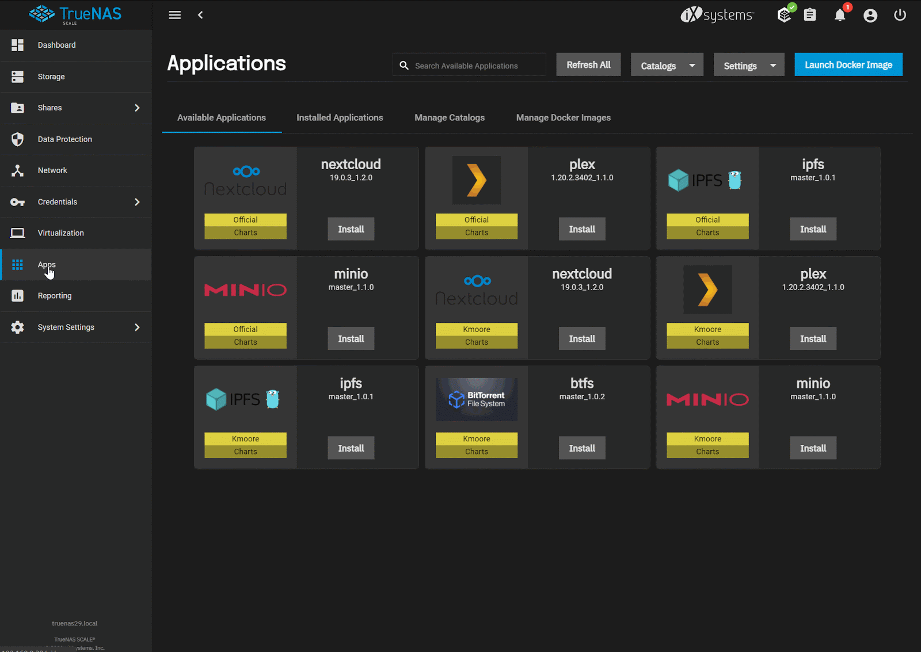Click version text master_1.0.2
The width and height of the screenshot is (921, 652).
pyautogui.click(x=582, y=396)
